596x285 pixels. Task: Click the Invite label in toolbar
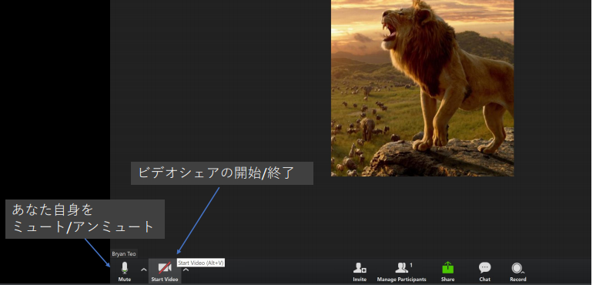point(360,280)
